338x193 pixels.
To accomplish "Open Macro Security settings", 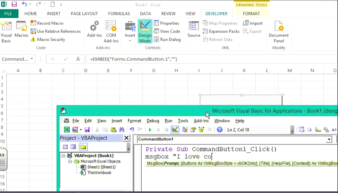I will (48, 39).
